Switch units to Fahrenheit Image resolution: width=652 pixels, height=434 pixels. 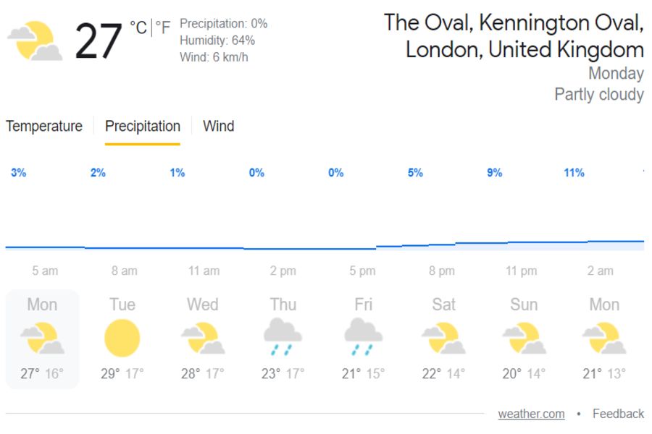(x=163, y=28)
